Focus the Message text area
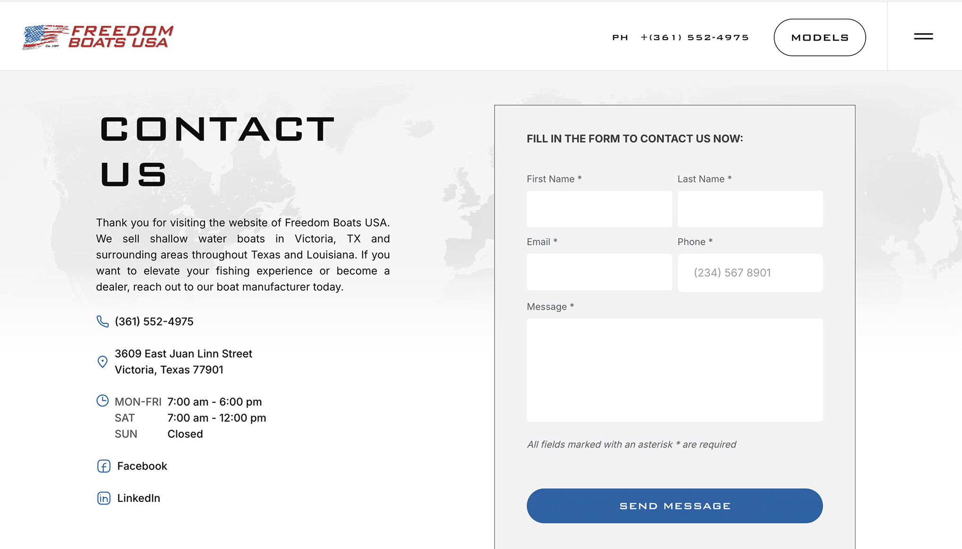Image resolution: width=962 pixels, height=549 pixels. (x=674, y=370)
